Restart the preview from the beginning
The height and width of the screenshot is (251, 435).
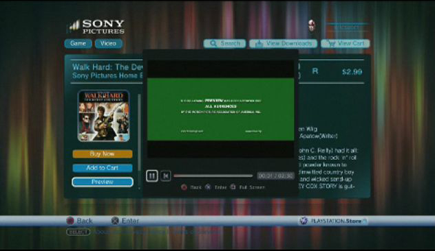point(166,176)
